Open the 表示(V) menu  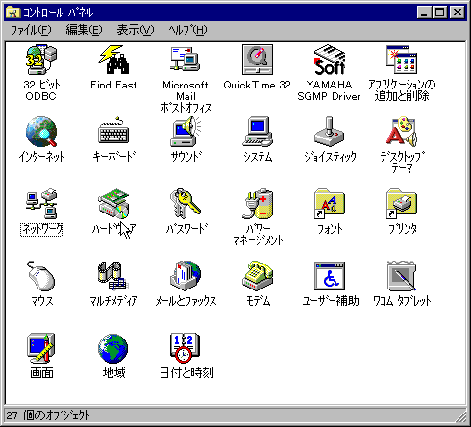[136, 30]
